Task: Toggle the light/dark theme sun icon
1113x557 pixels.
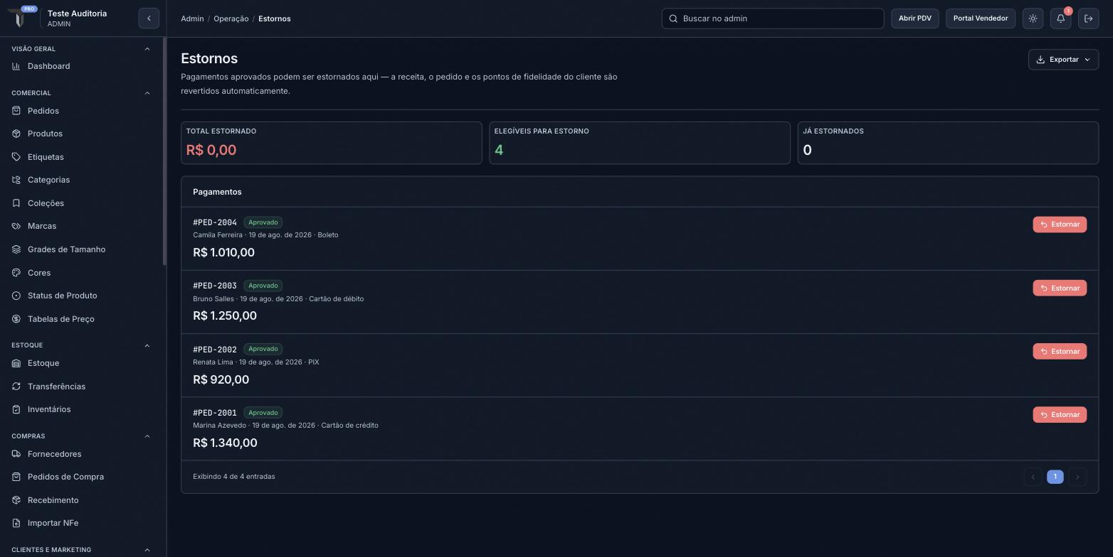Action: [1033, 18]
